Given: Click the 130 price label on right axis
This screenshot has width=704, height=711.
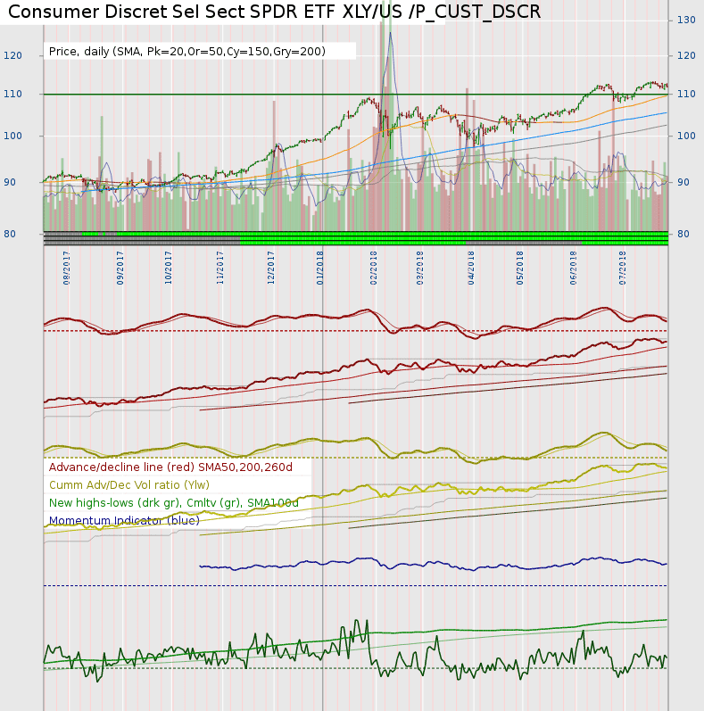Looking at the screenshot, I should 686,20.
